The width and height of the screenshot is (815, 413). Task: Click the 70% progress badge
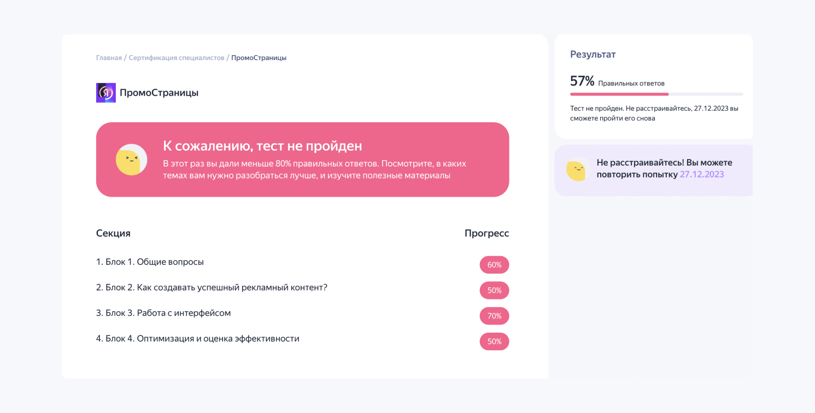click(494, 316)
